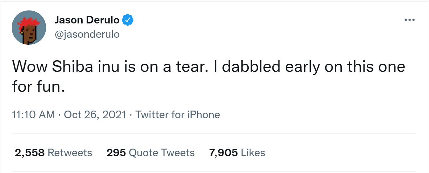Click the Oct 26, 2021 date
Screen dimensions: 429x173
[95, 114]
